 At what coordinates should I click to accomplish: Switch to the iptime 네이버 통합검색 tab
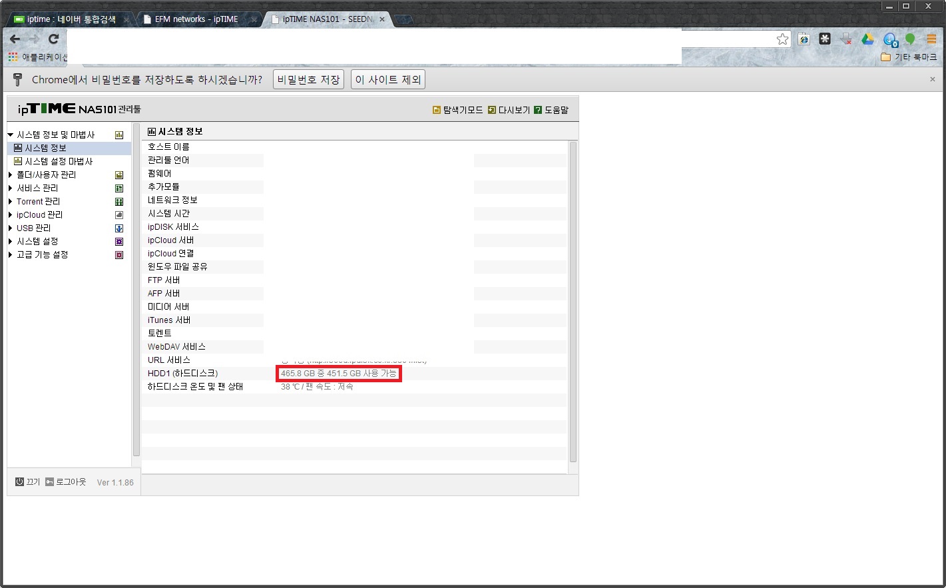(71, 19)
